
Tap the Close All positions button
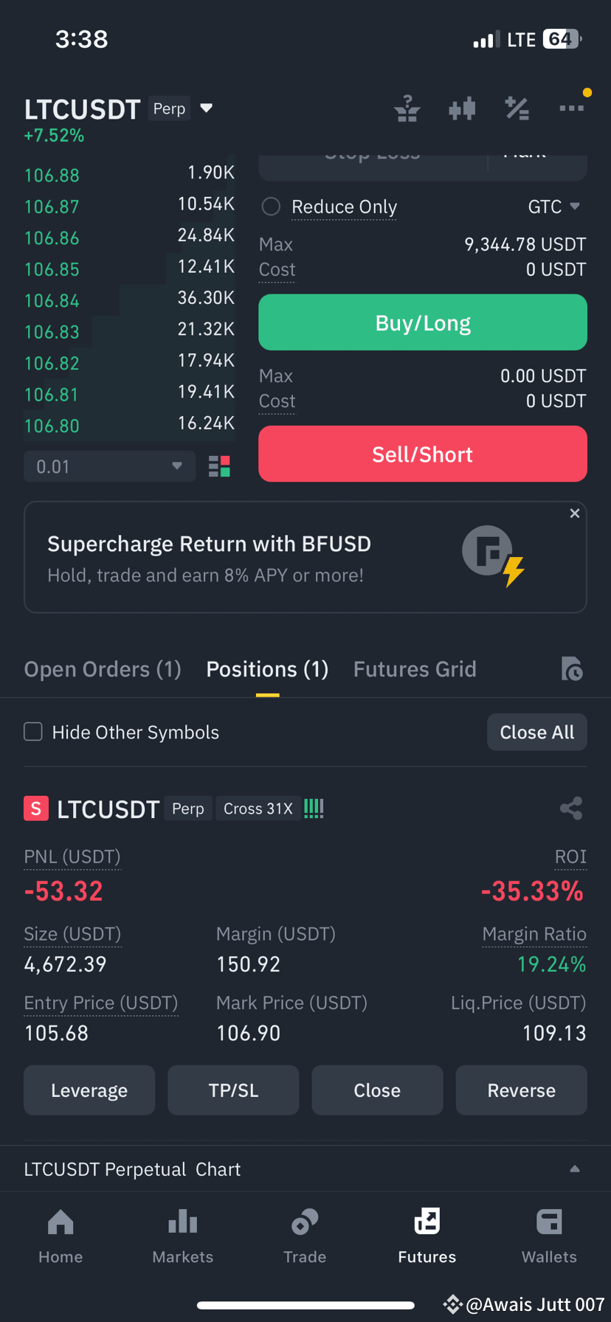point(537,732)
